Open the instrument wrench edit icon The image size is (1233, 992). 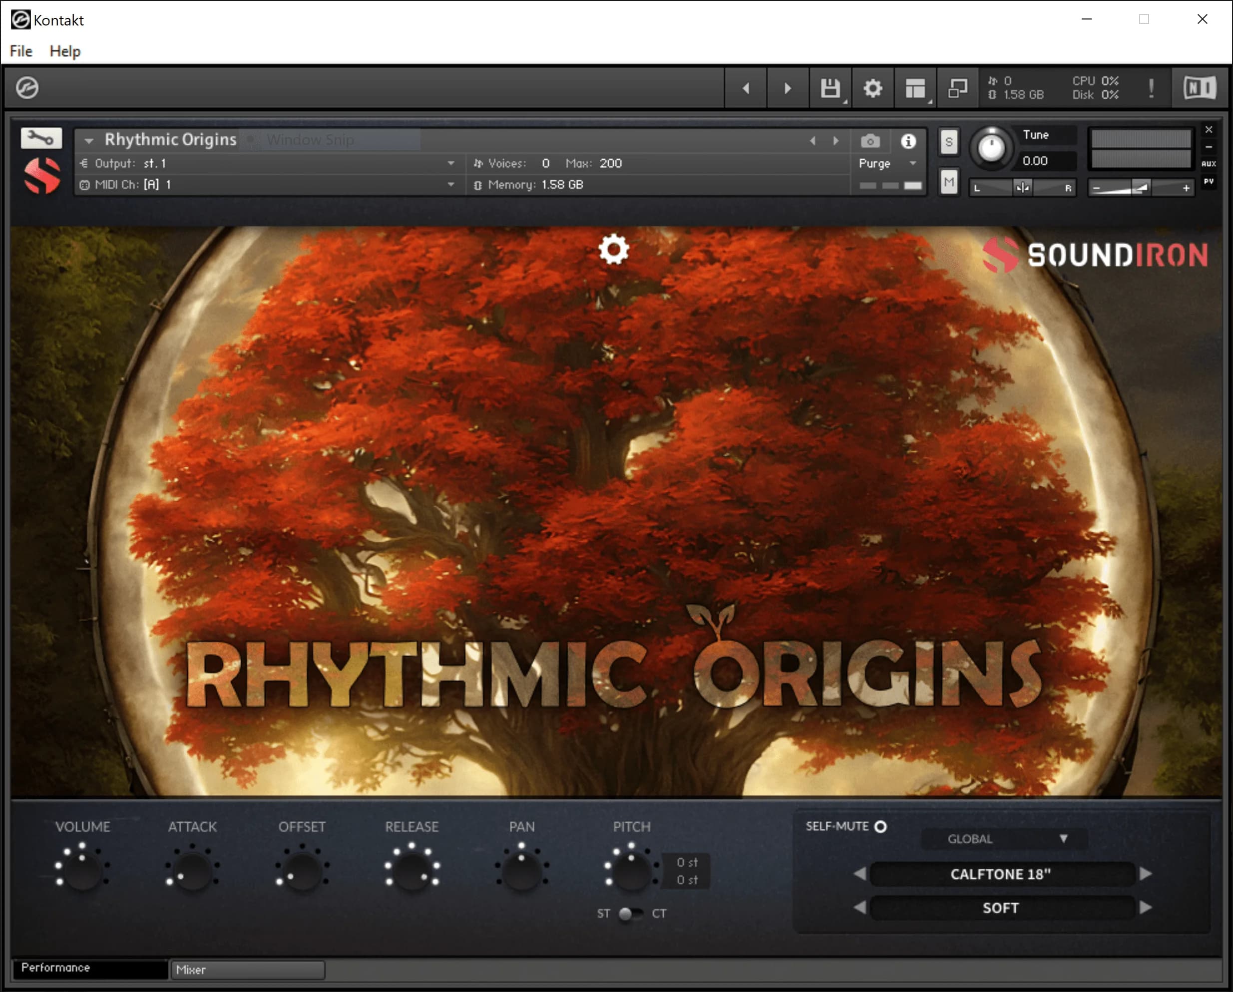pos(40,138)
